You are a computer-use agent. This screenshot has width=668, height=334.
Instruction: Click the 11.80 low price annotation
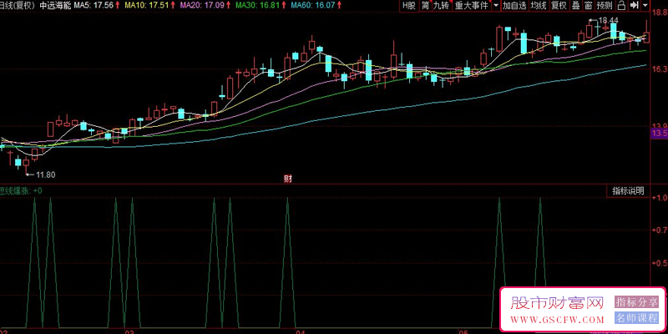click(45, 175)
